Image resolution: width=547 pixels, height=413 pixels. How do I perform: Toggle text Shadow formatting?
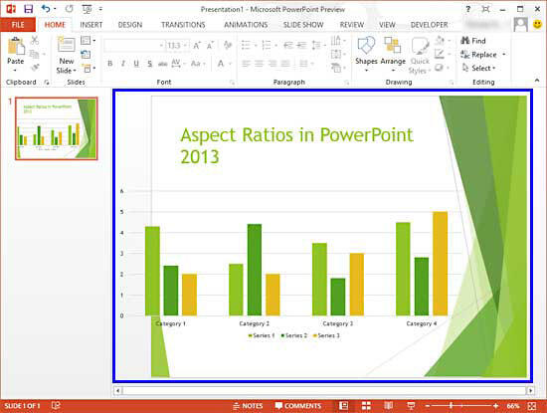(x=149, y=64)
